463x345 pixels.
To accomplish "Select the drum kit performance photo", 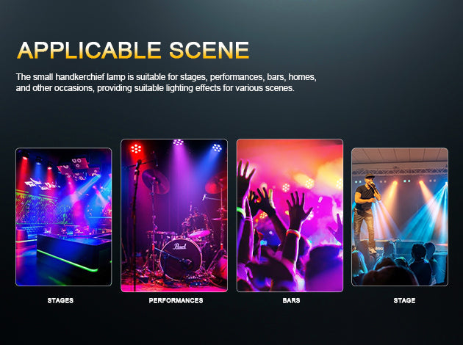I will point(174,215).
